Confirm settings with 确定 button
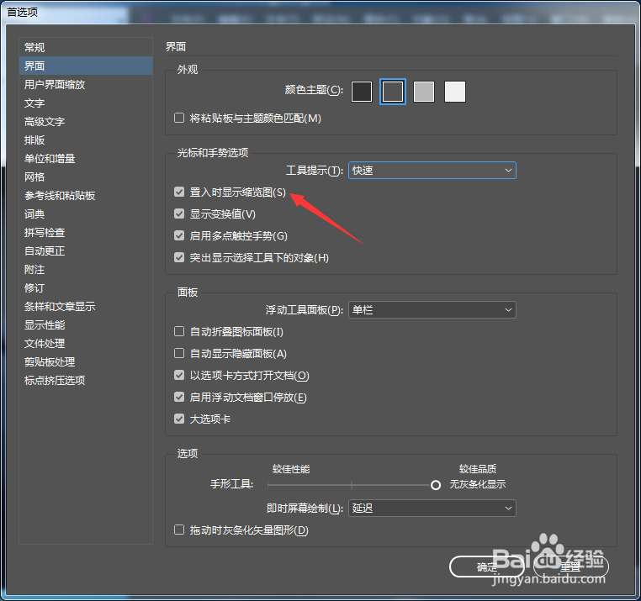 click(486, 567)
